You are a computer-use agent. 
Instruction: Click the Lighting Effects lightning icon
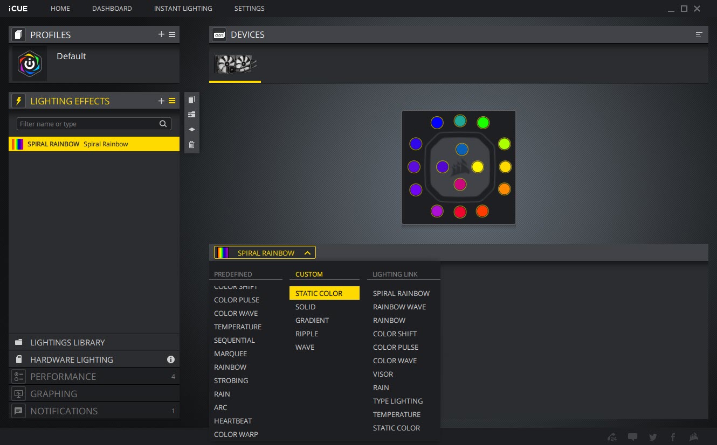pos(19,101)
